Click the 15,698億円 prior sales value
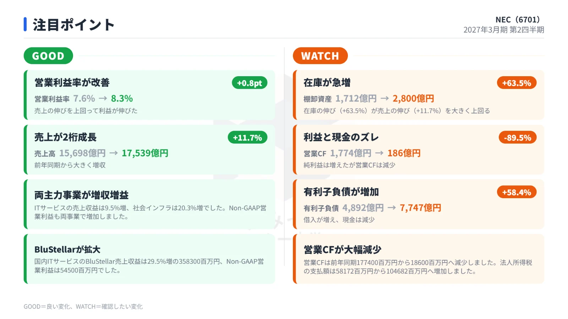Image resolution: width=568 pixels, height=319 pixels. 82,153
